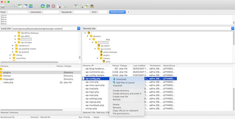This screenshot has width=235, height=121.
Task: Click the red Cancel current operation icon
Action: pos(53,6)
